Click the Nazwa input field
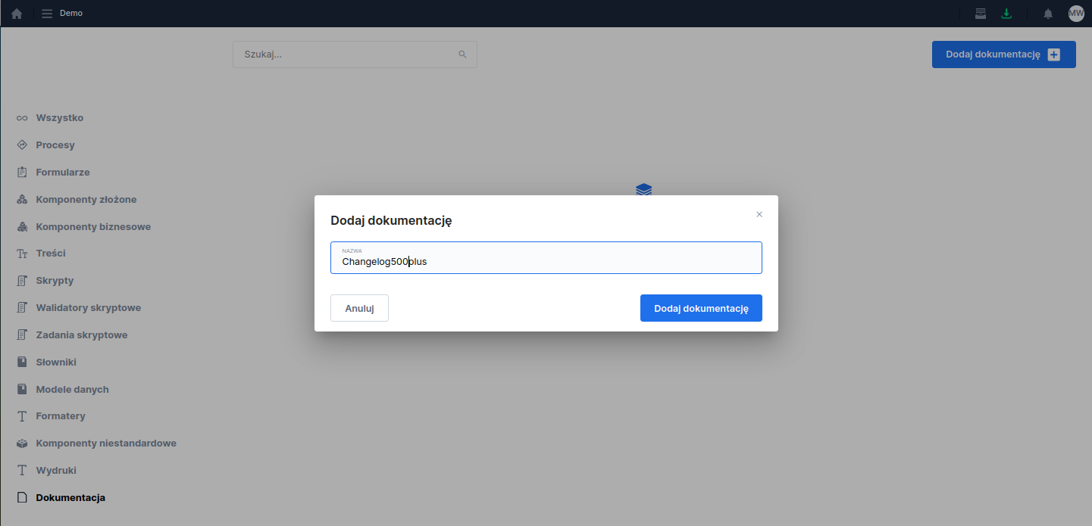 click(x=546, y=261)
